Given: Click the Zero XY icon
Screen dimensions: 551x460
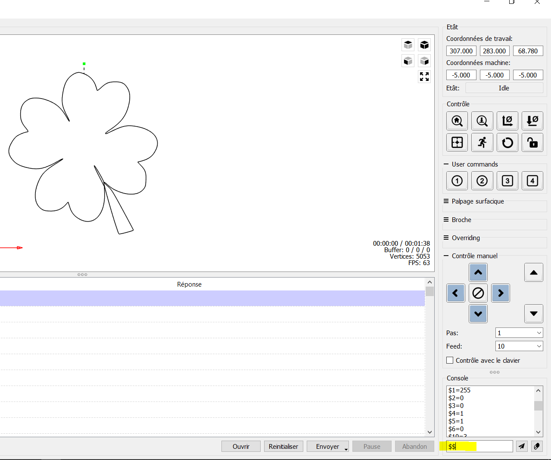Looking at the screenshot, I should 507,121.
